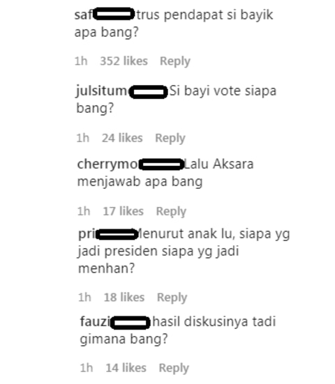
Task: Click the 1h timestamp beside 352 likes
Action: pyautogui.click(x=81, y=61)
